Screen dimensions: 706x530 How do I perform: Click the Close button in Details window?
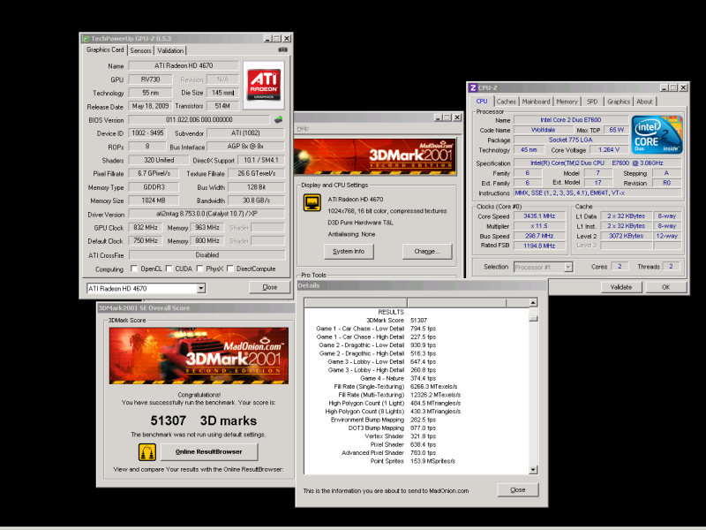tap(518, 489)
